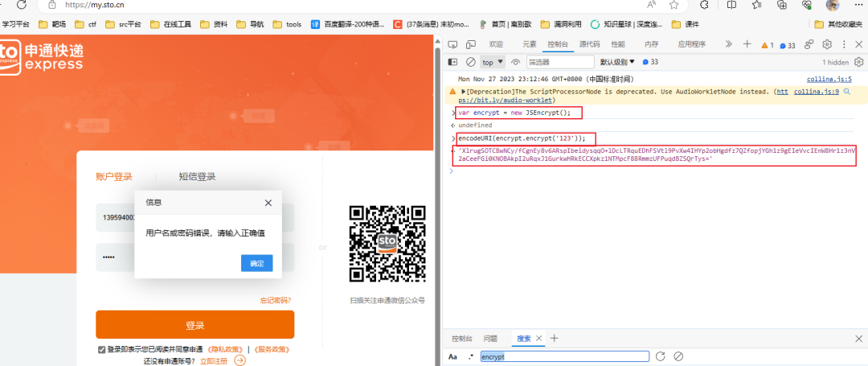Open DevTools Settings gear in top toolbar

(827, 44)
